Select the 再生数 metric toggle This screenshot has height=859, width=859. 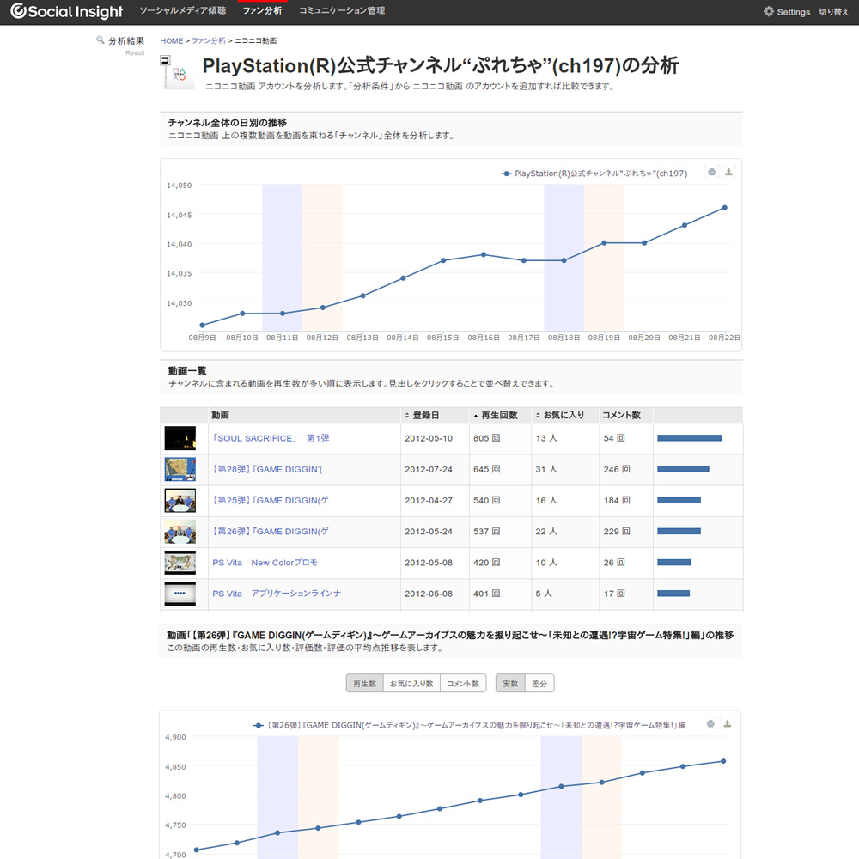(x=365, y=684)
